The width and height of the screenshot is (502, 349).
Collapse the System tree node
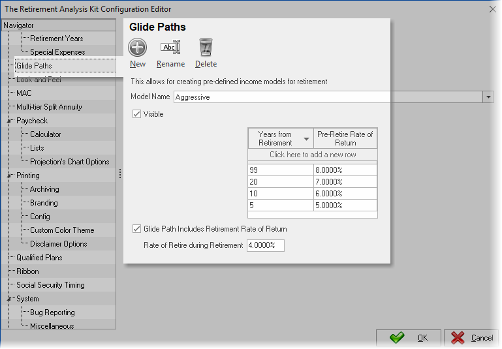[x=9, y=299]
